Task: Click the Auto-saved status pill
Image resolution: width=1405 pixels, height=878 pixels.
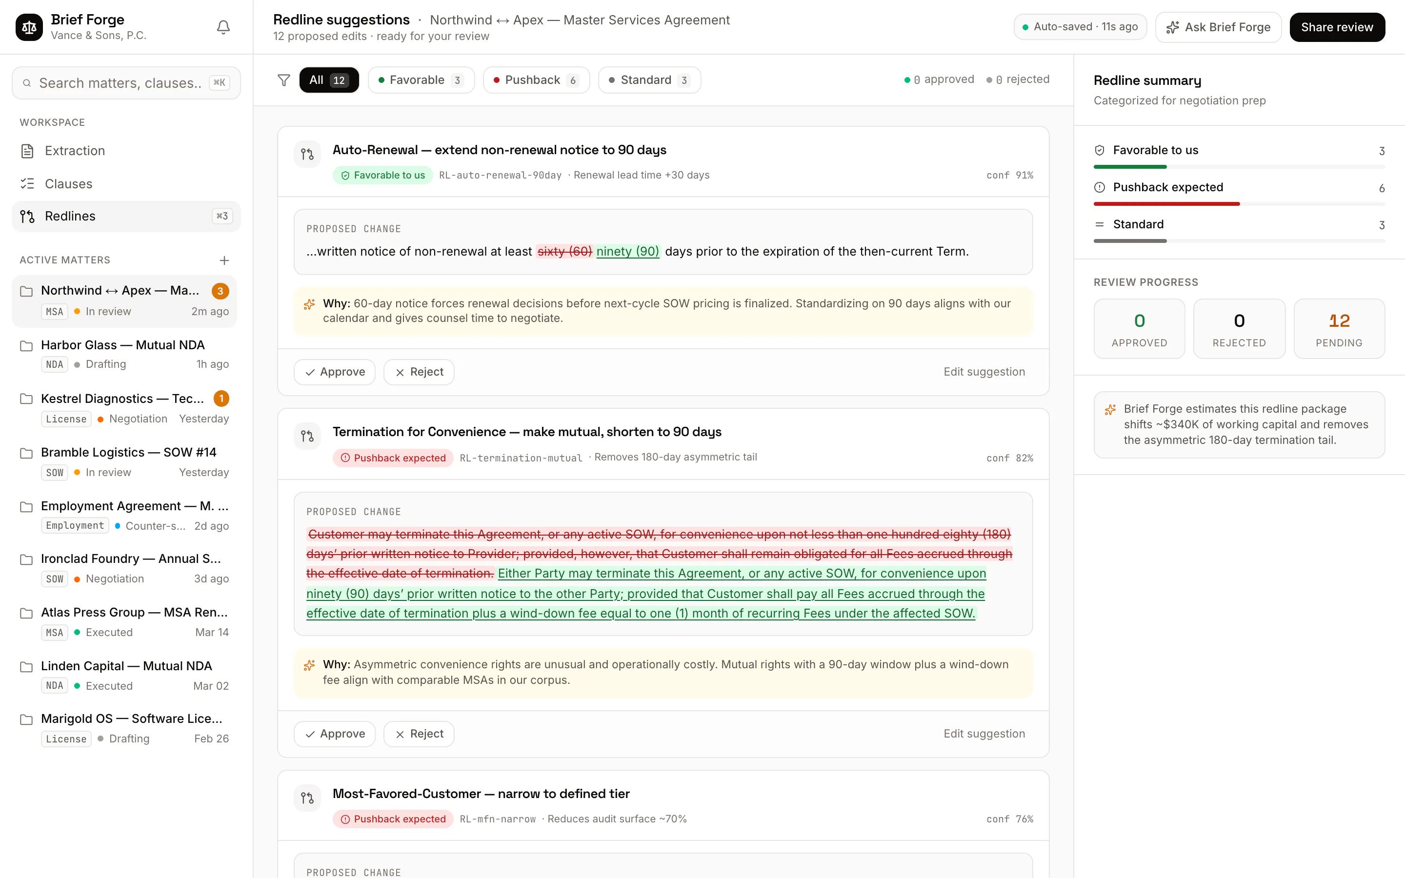Action: click(x=1081, y=27)
